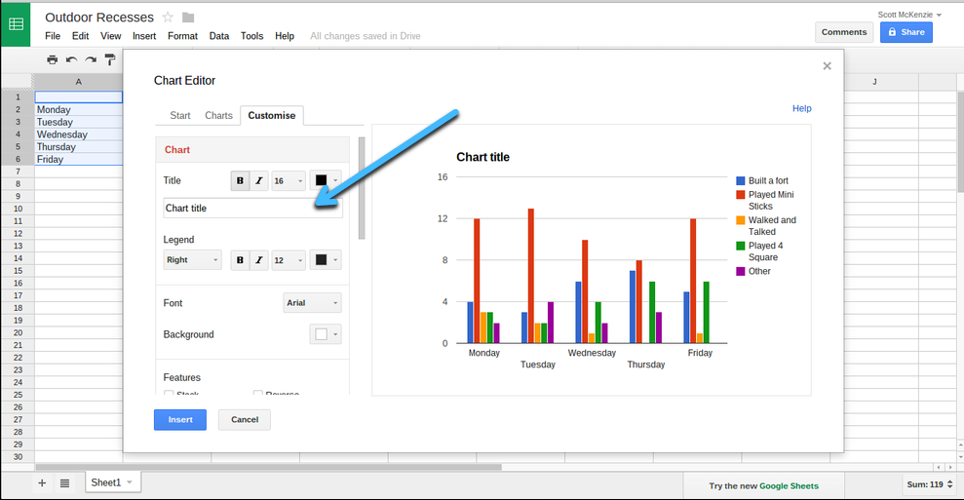Click row 10 header
The width and height of the screenshot is (964, 500).
(x=18, y=209)
